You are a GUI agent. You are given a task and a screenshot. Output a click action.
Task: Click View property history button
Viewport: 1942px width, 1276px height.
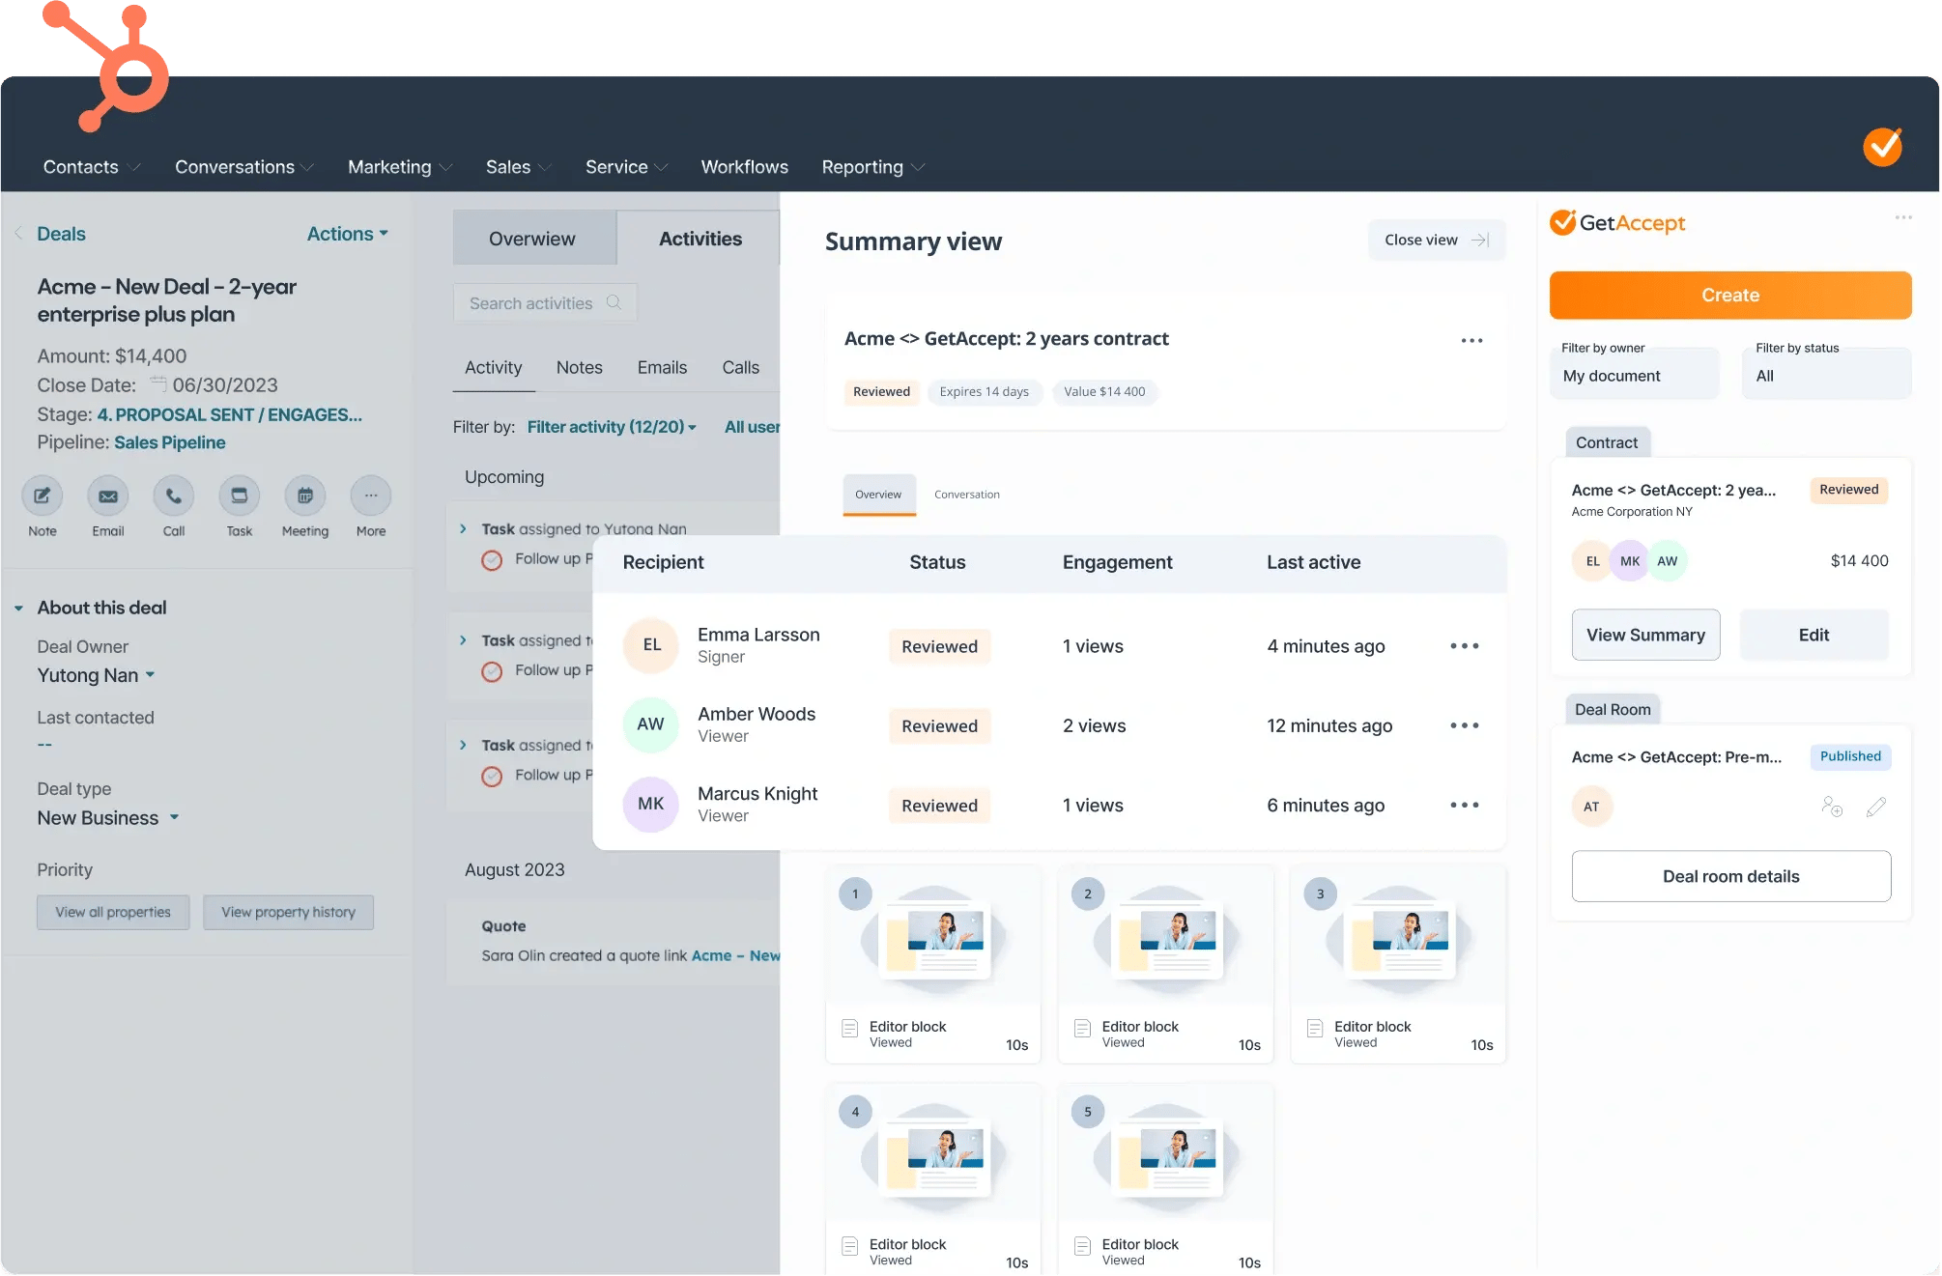(288, 912)
